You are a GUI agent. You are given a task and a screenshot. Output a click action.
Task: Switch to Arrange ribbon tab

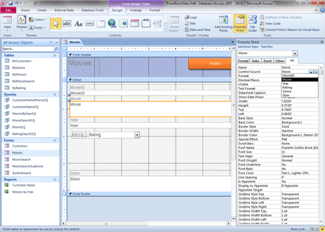coord(136,10)
